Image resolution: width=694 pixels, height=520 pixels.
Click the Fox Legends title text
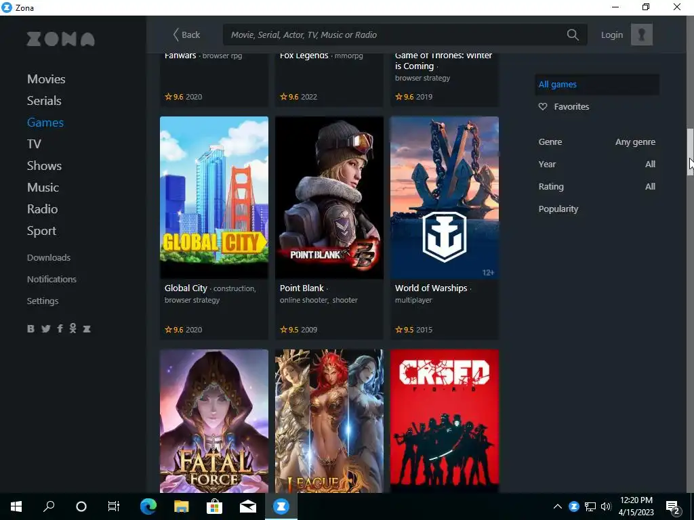pyautogui.click(x=304, y=56)
